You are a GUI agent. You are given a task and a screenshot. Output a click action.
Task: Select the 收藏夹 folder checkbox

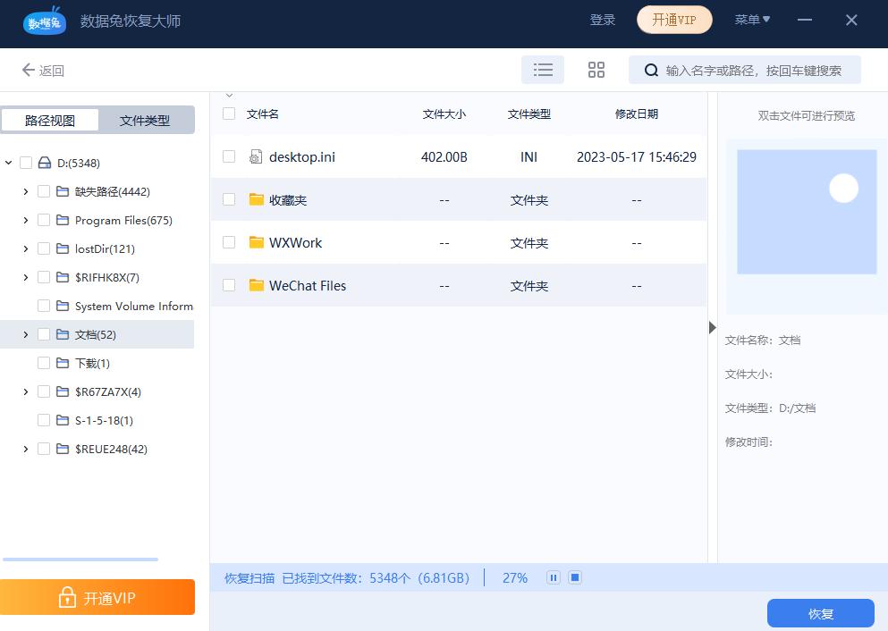229,199
